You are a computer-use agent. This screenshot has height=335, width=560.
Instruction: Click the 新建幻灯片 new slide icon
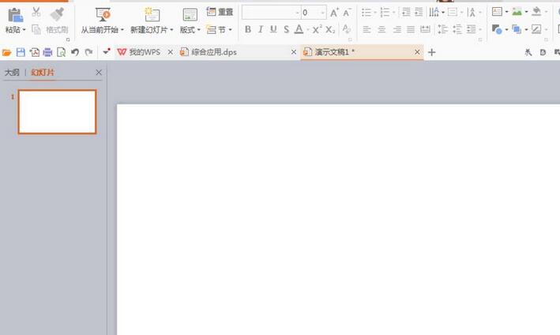[152, 15]
